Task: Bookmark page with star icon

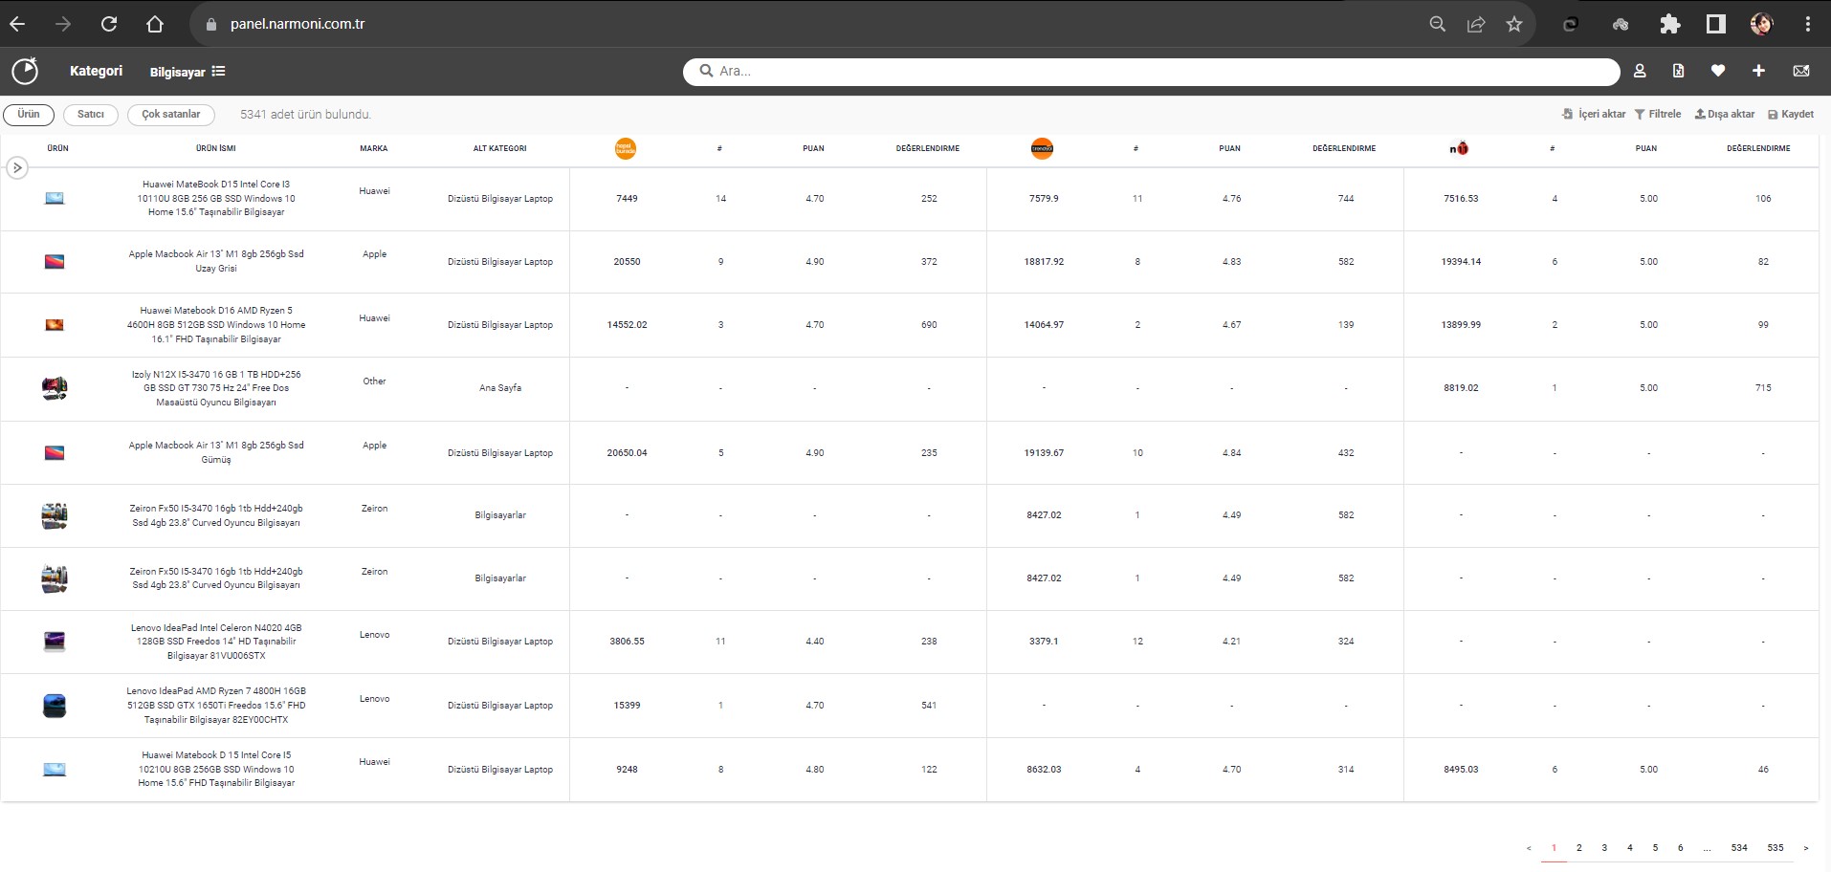Action: click(1513, 24)
